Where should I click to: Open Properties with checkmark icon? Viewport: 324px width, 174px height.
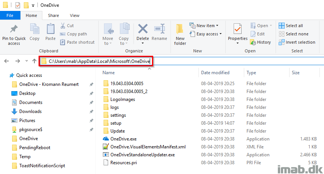point(238,29)
